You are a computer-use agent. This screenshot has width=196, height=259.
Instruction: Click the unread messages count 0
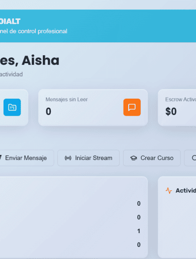tap(48, 111)
